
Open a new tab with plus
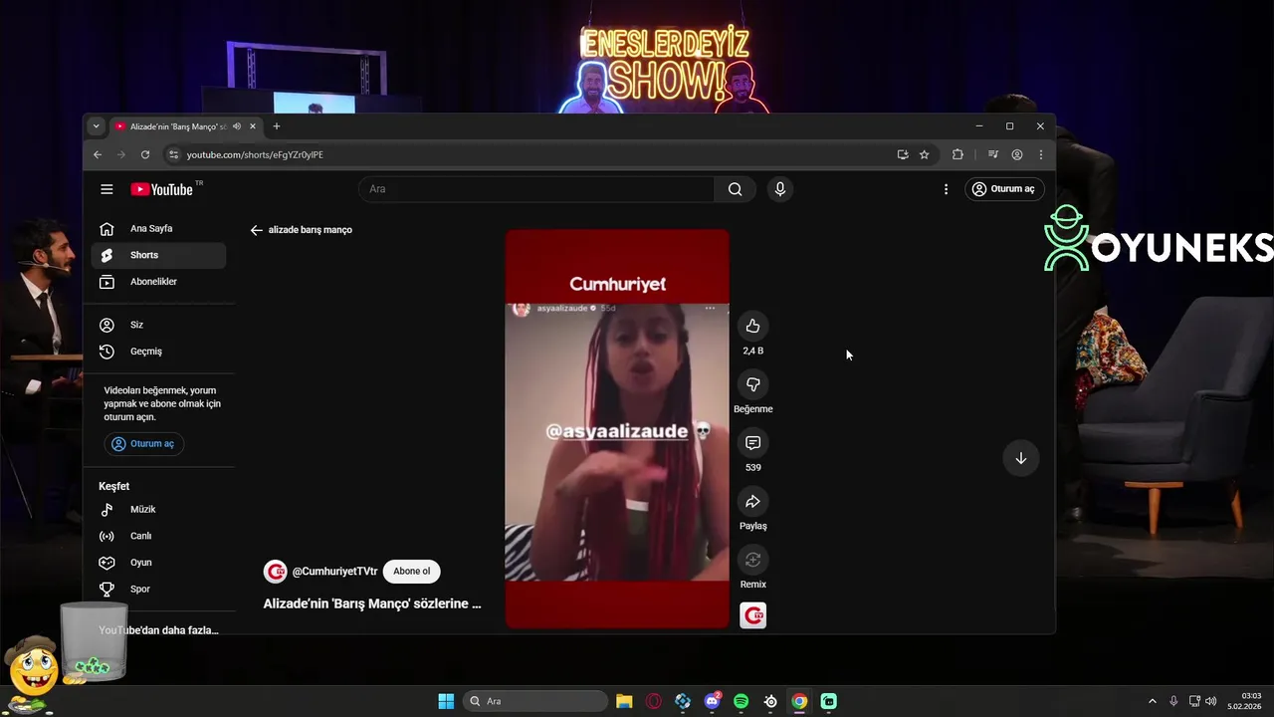point(277,126)
